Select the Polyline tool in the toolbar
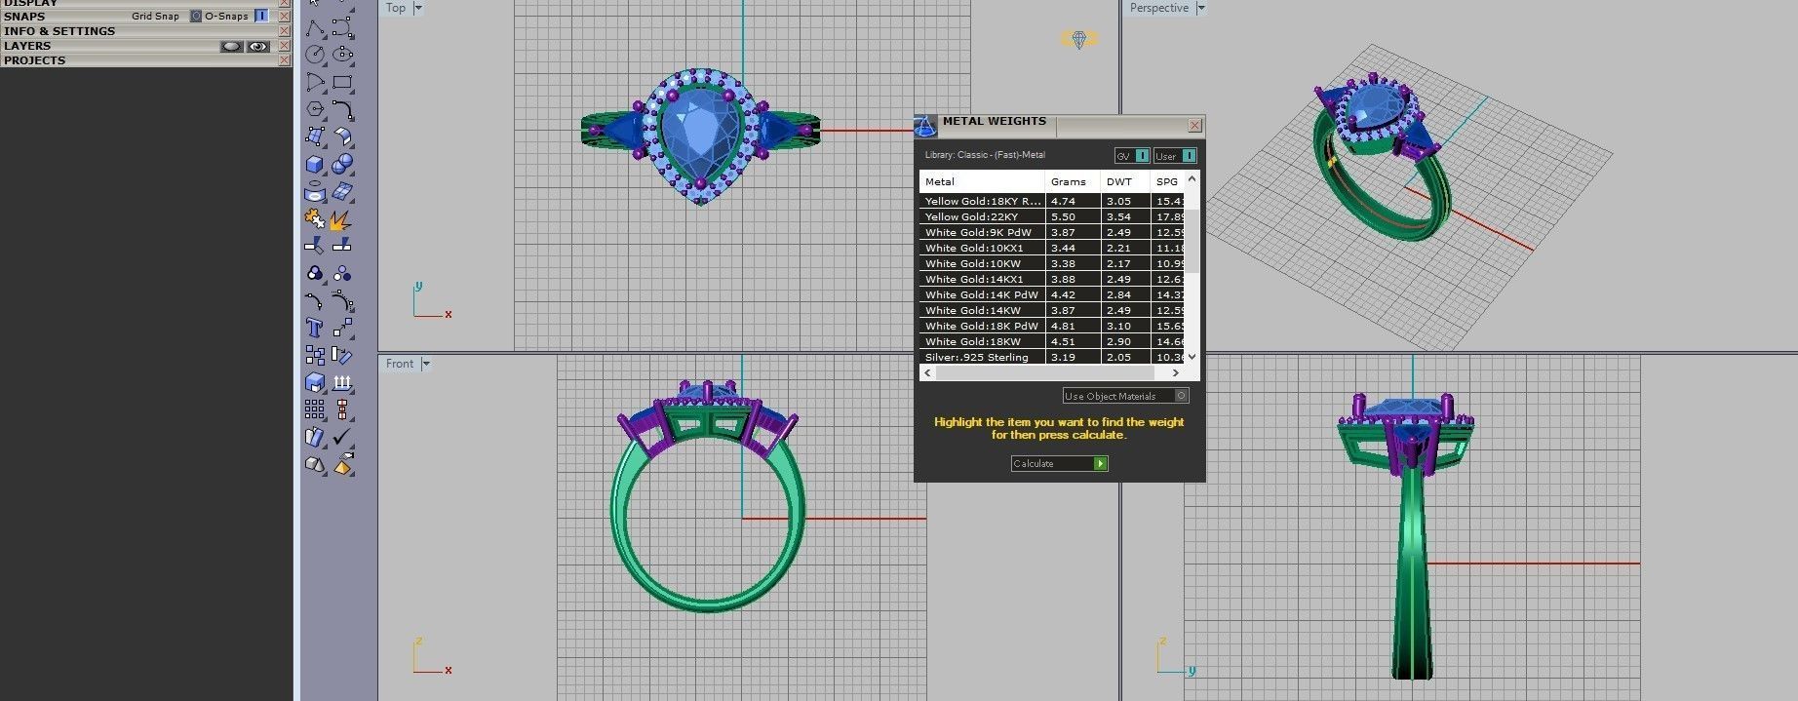 coord(315,28)
